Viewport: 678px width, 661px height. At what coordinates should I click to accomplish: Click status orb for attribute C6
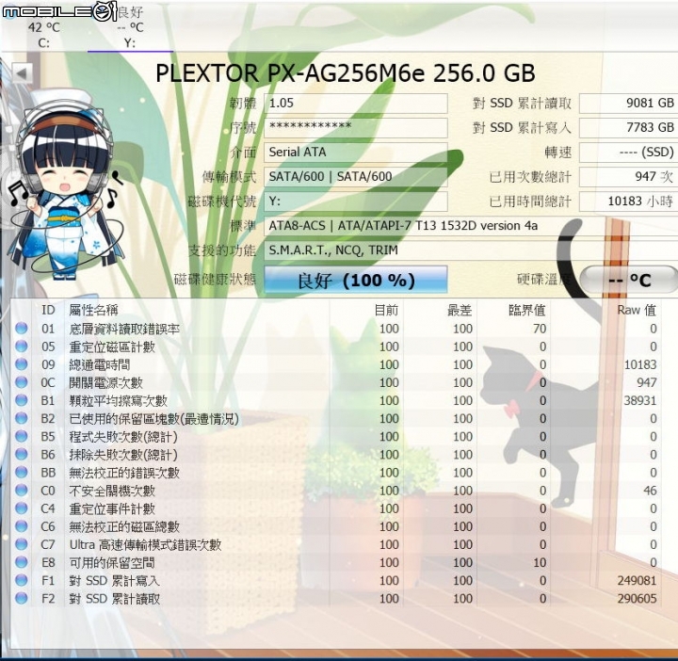(x=21, y=526)
